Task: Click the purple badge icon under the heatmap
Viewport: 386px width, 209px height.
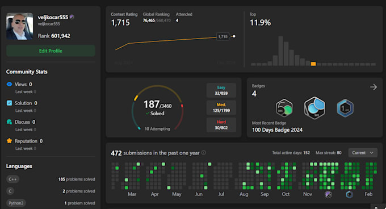Action: click(x=328, y=194)
